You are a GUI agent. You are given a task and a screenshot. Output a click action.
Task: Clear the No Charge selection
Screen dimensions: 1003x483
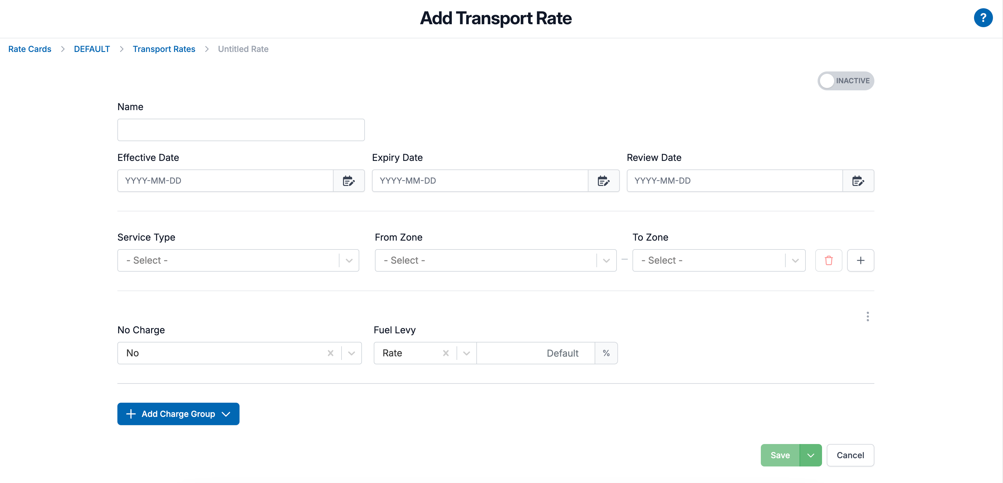(331, 353)
